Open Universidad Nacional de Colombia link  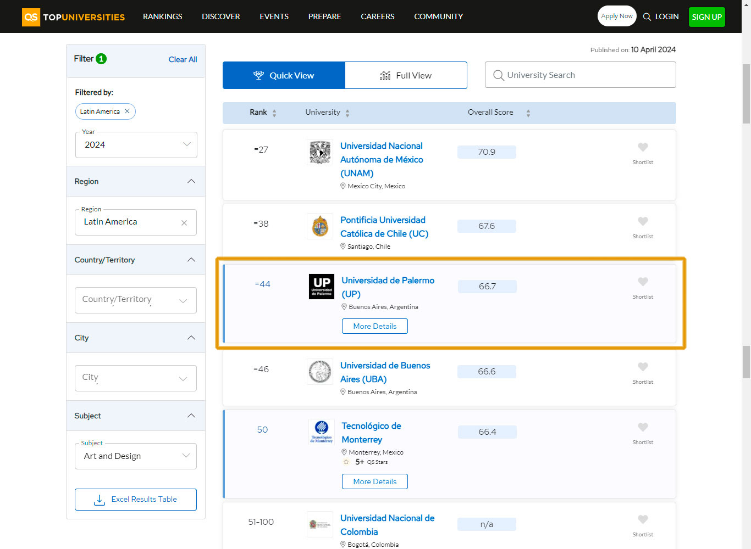click(x=388, y=525)
